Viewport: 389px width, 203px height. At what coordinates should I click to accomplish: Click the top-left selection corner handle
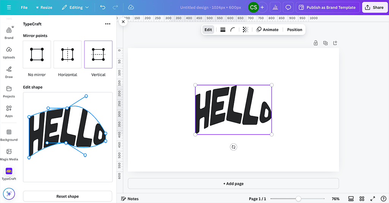point(195,85)
